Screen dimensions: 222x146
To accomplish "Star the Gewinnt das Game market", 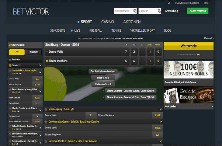I will pyautogui.click(x=46, y=122).
